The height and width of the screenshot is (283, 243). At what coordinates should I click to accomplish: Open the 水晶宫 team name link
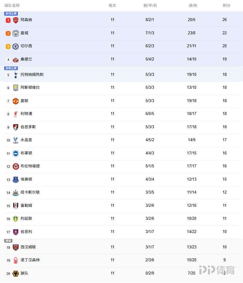(x=26, y=140)
